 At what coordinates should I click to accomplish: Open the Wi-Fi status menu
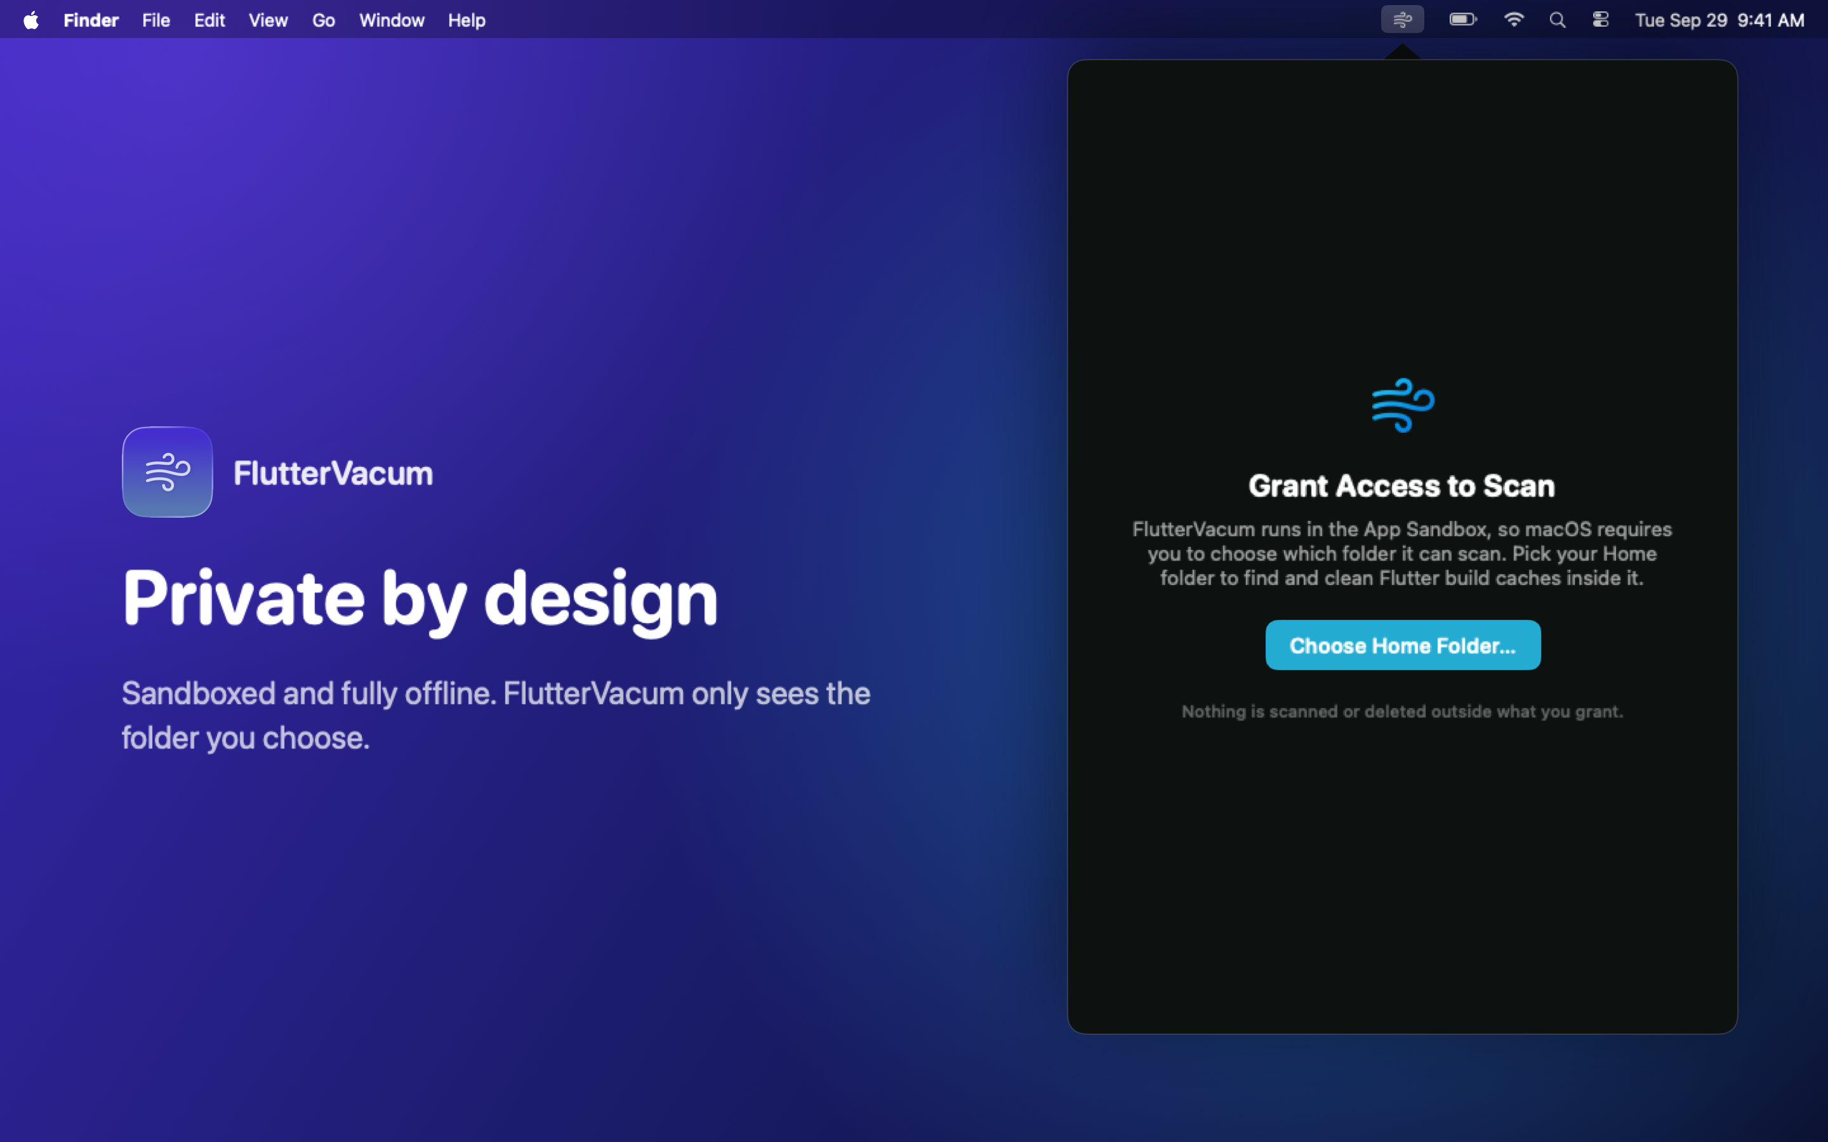(1513, 20)
